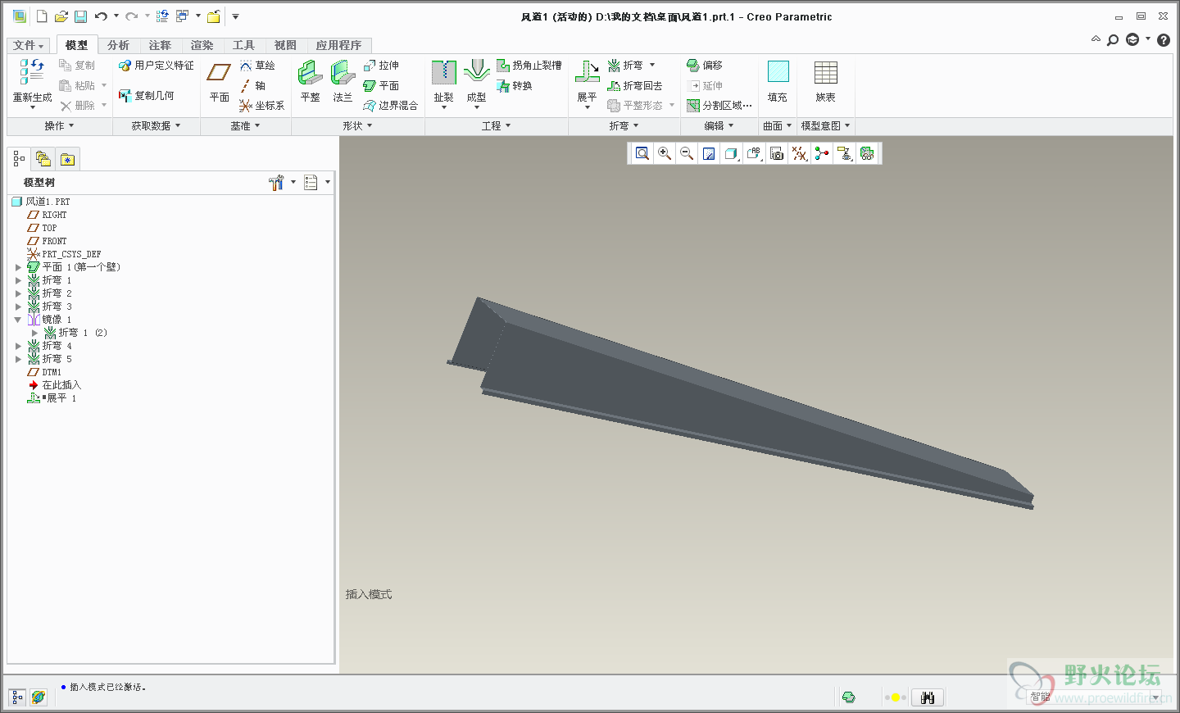The image size is (1180, 713).
Task: Click 拐角止裂槽 button
Action: pyautogui.click(x=529, y=66)
